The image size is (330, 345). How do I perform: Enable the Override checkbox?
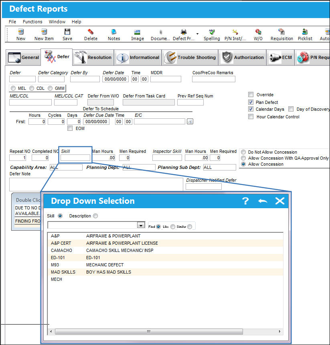coord(251,95)
